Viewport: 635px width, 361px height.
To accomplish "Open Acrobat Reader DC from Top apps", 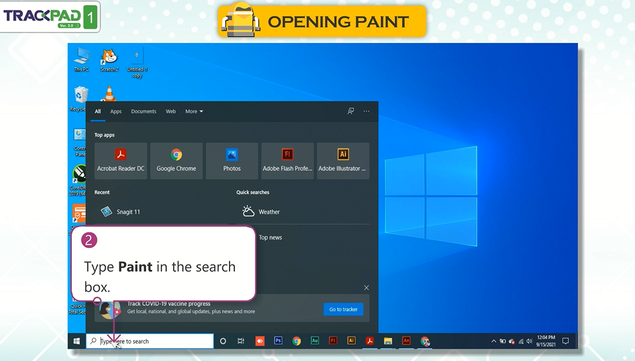I will [x=121, y=160].
